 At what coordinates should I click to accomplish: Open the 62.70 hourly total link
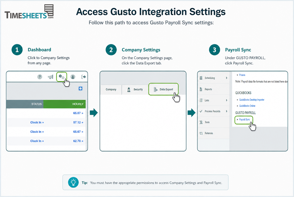tap(78, 141)
